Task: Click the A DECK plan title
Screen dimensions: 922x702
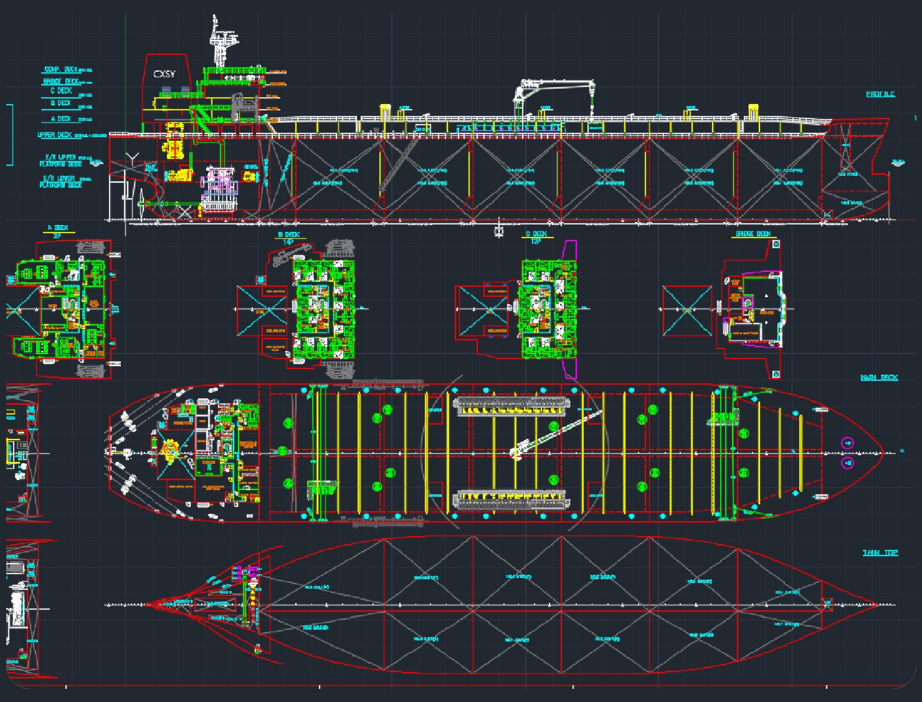Action: click(57, 228)
